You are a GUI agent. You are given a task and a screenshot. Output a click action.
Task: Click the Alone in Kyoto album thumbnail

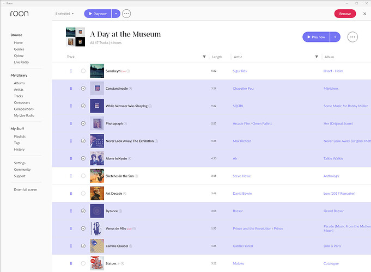click(97, 158)
